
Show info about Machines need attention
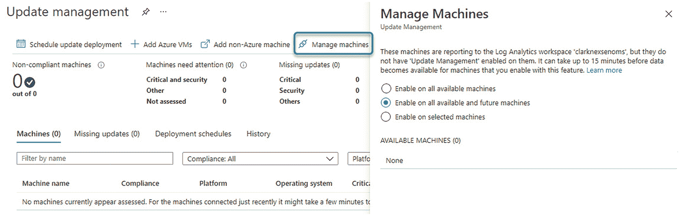tap(244, 65)
